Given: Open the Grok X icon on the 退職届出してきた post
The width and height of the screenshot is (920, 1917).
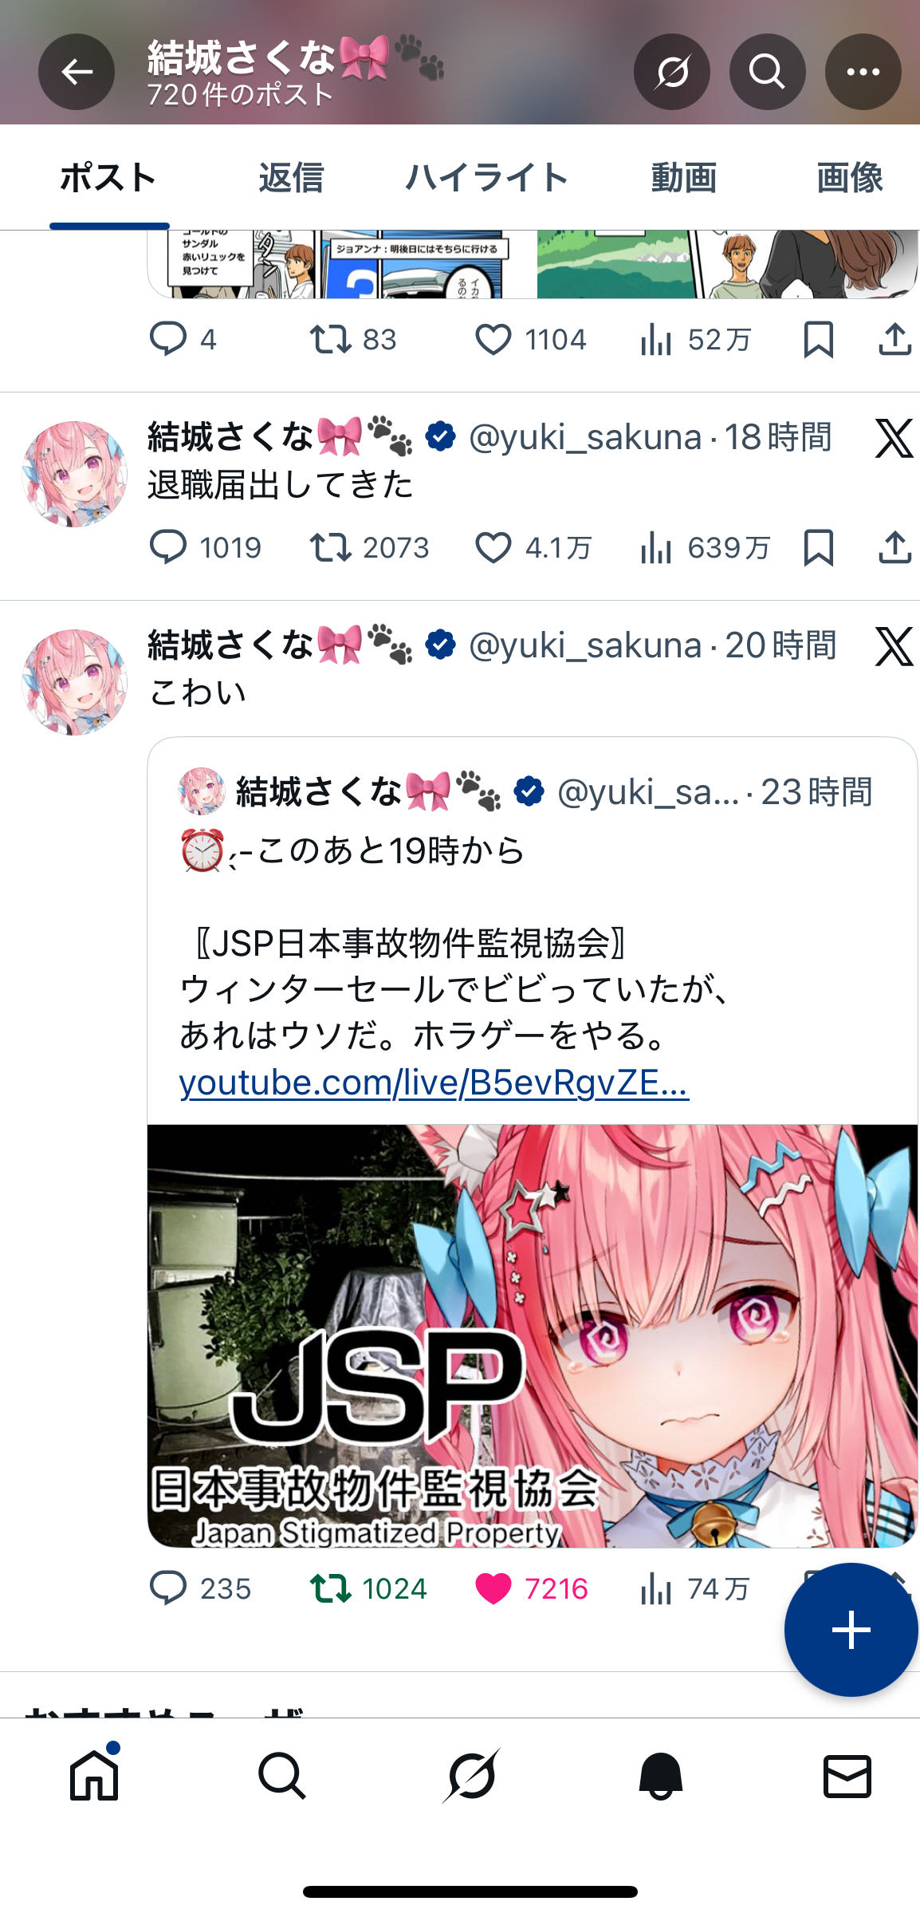Looking at the screenshot, I should [894, 438].
